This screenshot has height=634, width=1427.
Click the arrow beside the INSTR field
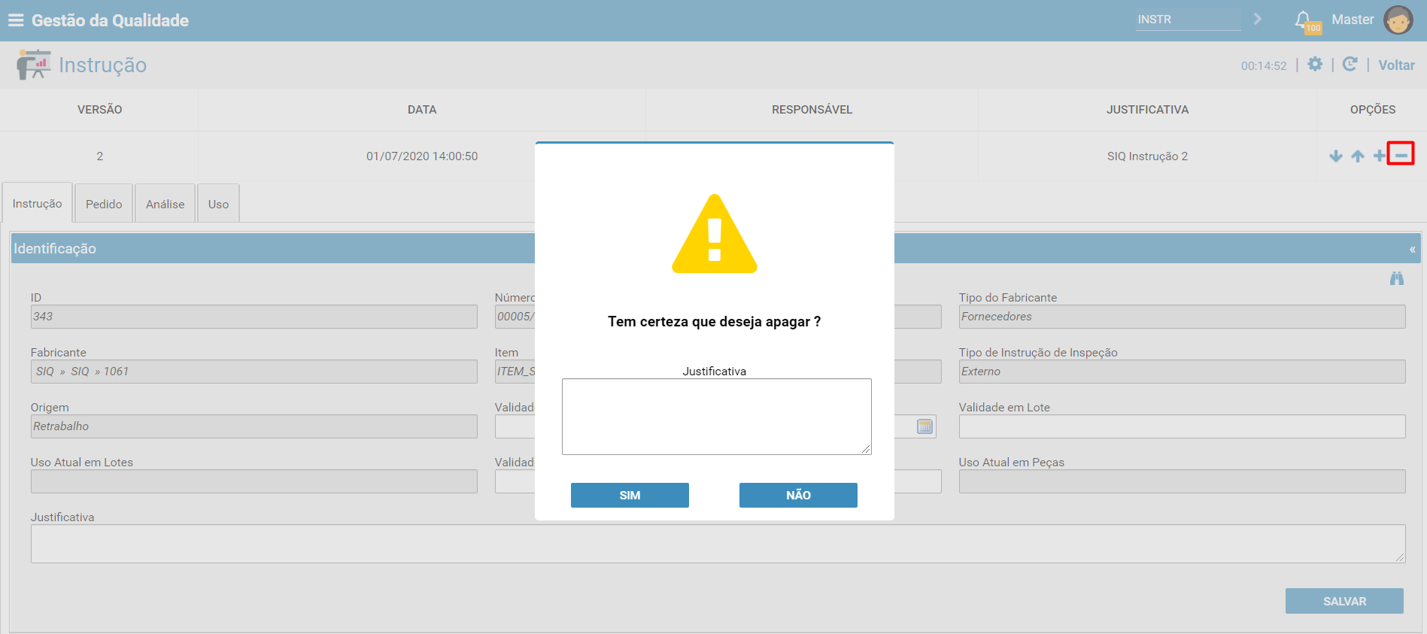(x=1258, y=19)
